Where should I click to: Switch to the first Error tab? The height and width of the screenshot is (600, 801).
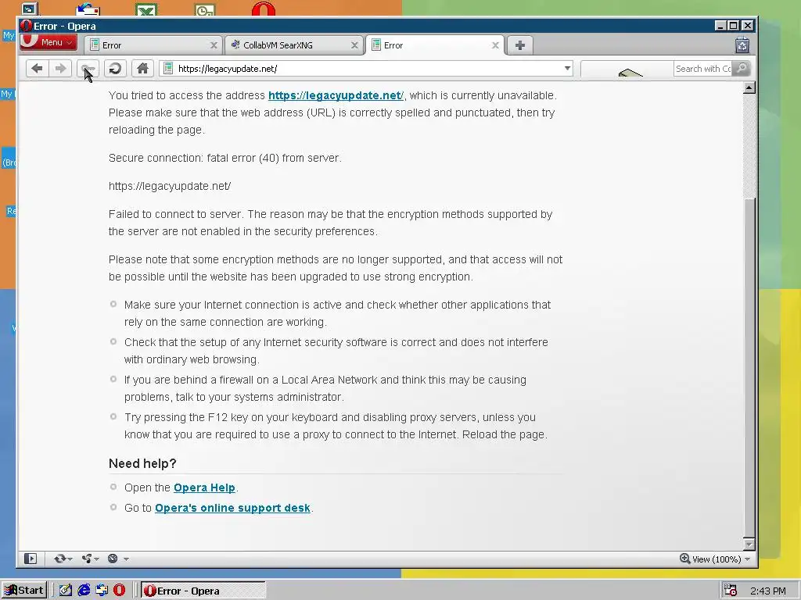click(153, 45)
